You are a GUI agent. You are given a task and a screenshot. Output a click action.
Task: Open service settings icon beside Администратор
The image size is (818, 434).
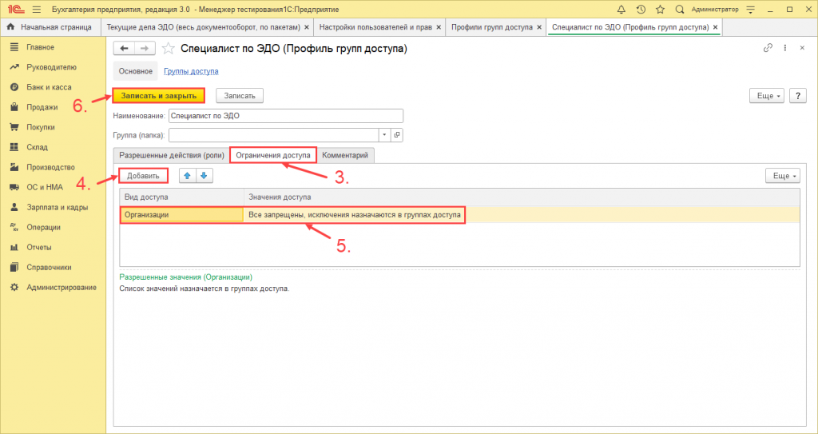tap(750, 10)
